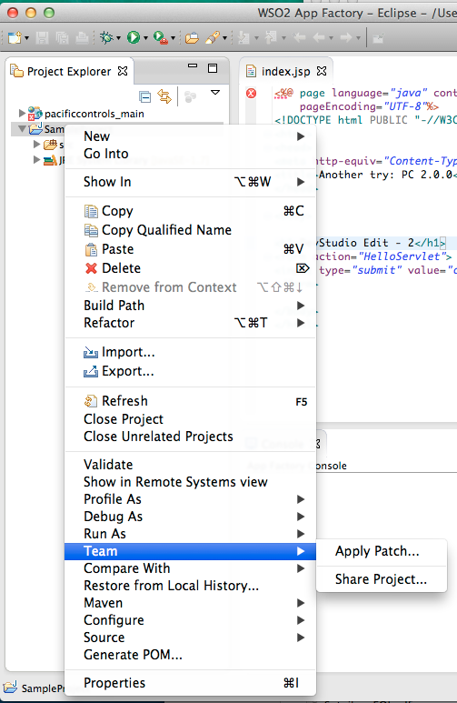Choose Properties from context menu
This screenshot has height=703, width=457.
[x=190, y=683]
